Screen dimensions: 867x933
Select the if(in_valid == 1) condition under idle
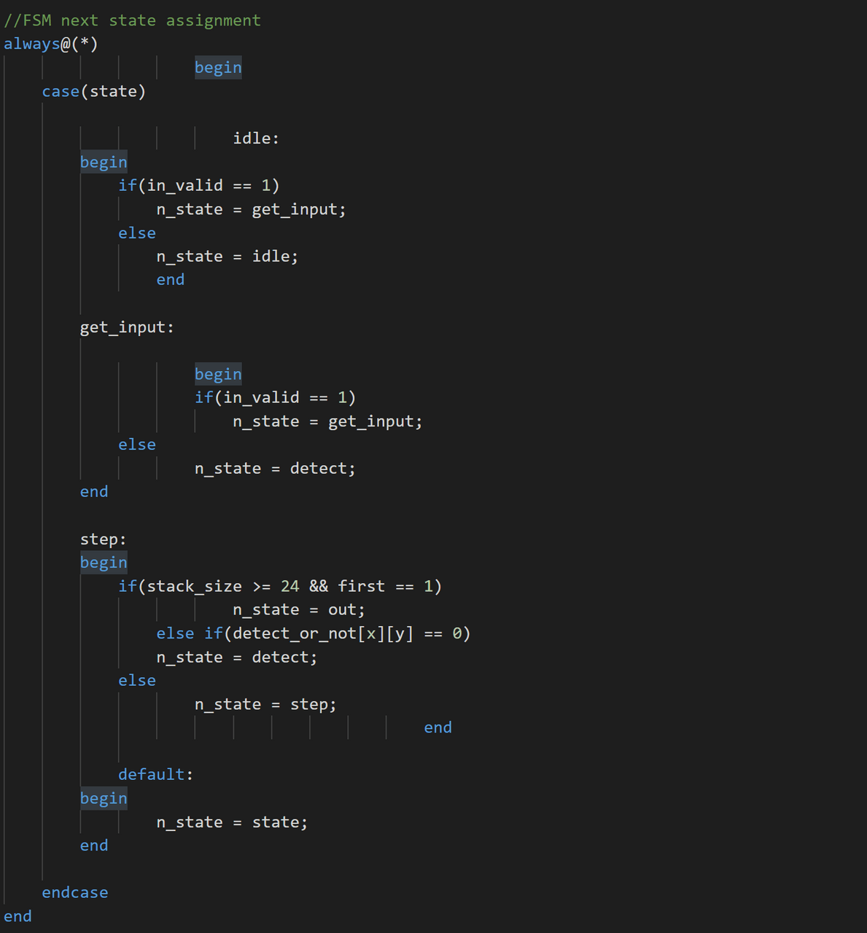tap(199, 185)
